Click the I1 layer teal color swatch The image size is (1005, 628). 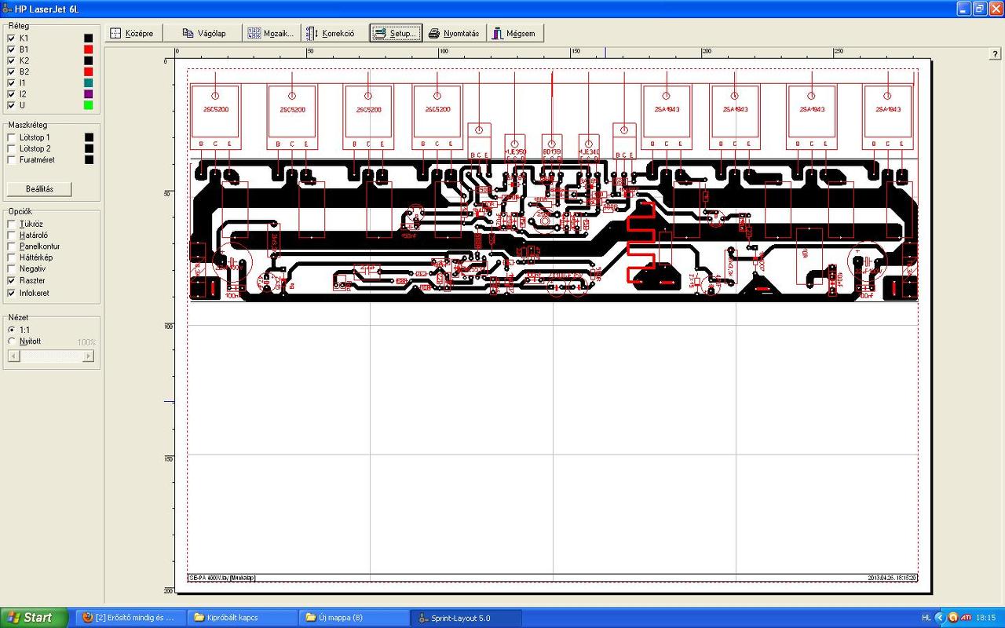(x=89, y=82)
